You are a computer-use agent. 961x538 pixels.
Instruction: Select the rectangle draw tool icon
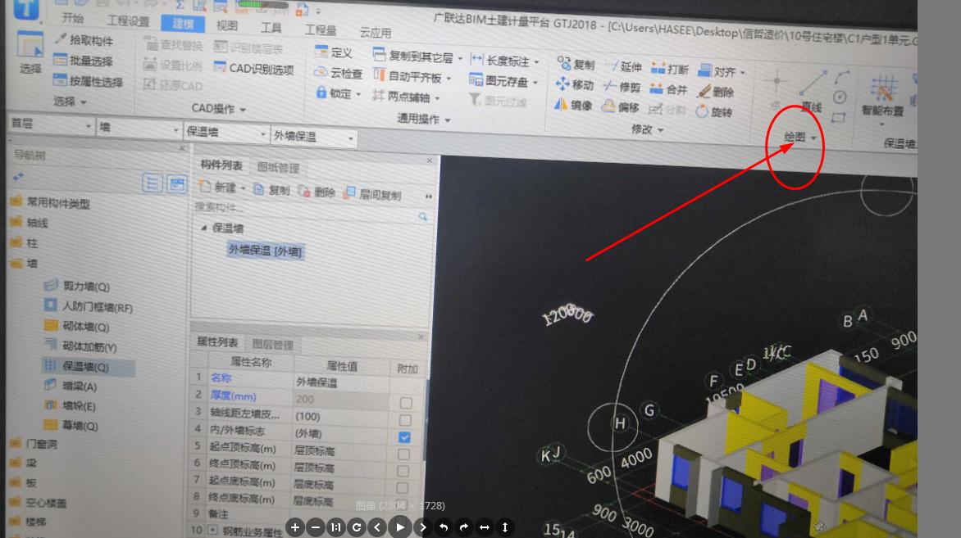pos(839,117)
